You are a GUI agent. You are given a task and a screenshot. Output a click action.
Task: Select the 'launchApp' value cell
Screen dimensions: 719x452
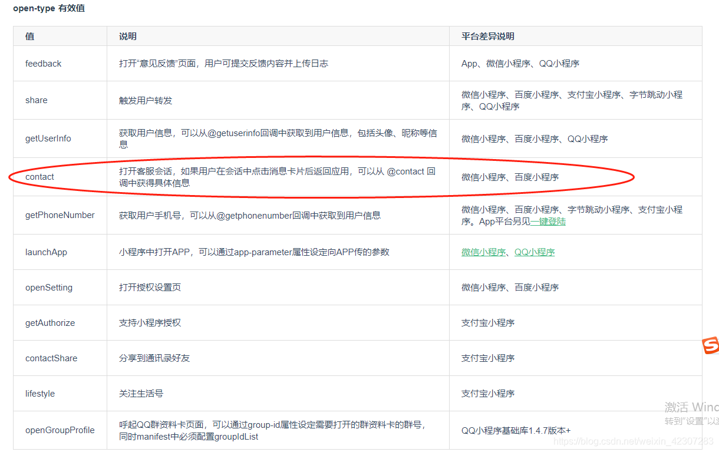point(60,252)
